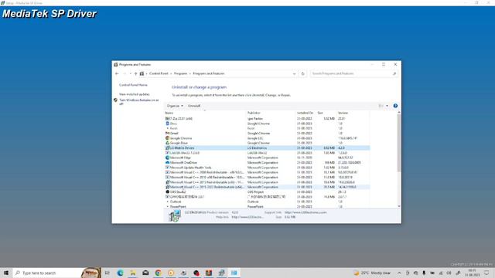The width and height of the screenshot is (495, 278).
Task: Go up one level with up arrow
Action: pos(136,74)
